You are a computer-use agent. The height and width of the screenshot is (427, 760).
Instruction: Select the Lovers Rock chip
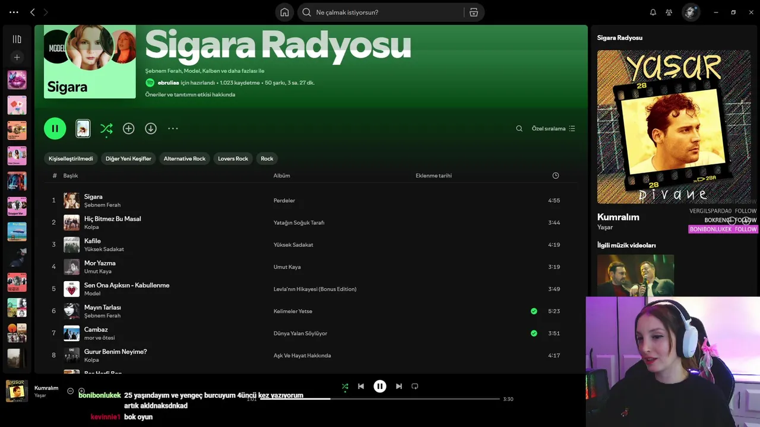233,158
